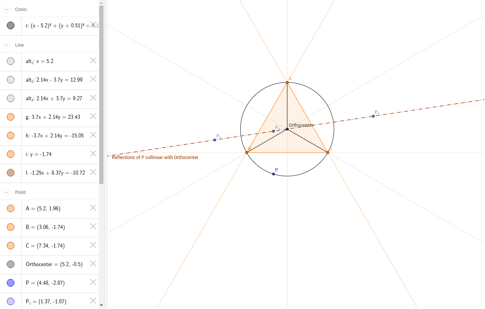Click scrollbar up arrow in algebra panel
Viewport: 485px width, 309px height.
tap(101, 3)
